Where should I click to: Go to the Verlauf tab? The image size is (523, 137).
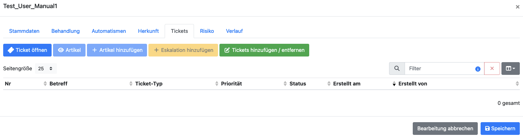pos(234,31)
